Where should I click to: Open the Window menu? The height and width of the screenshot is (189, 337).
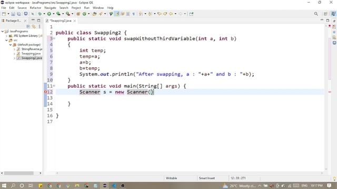click(x=98, y=8)
